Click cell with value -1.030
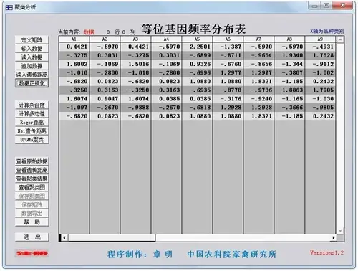This screenshot has width=358, height=271. tap(320, 99)
